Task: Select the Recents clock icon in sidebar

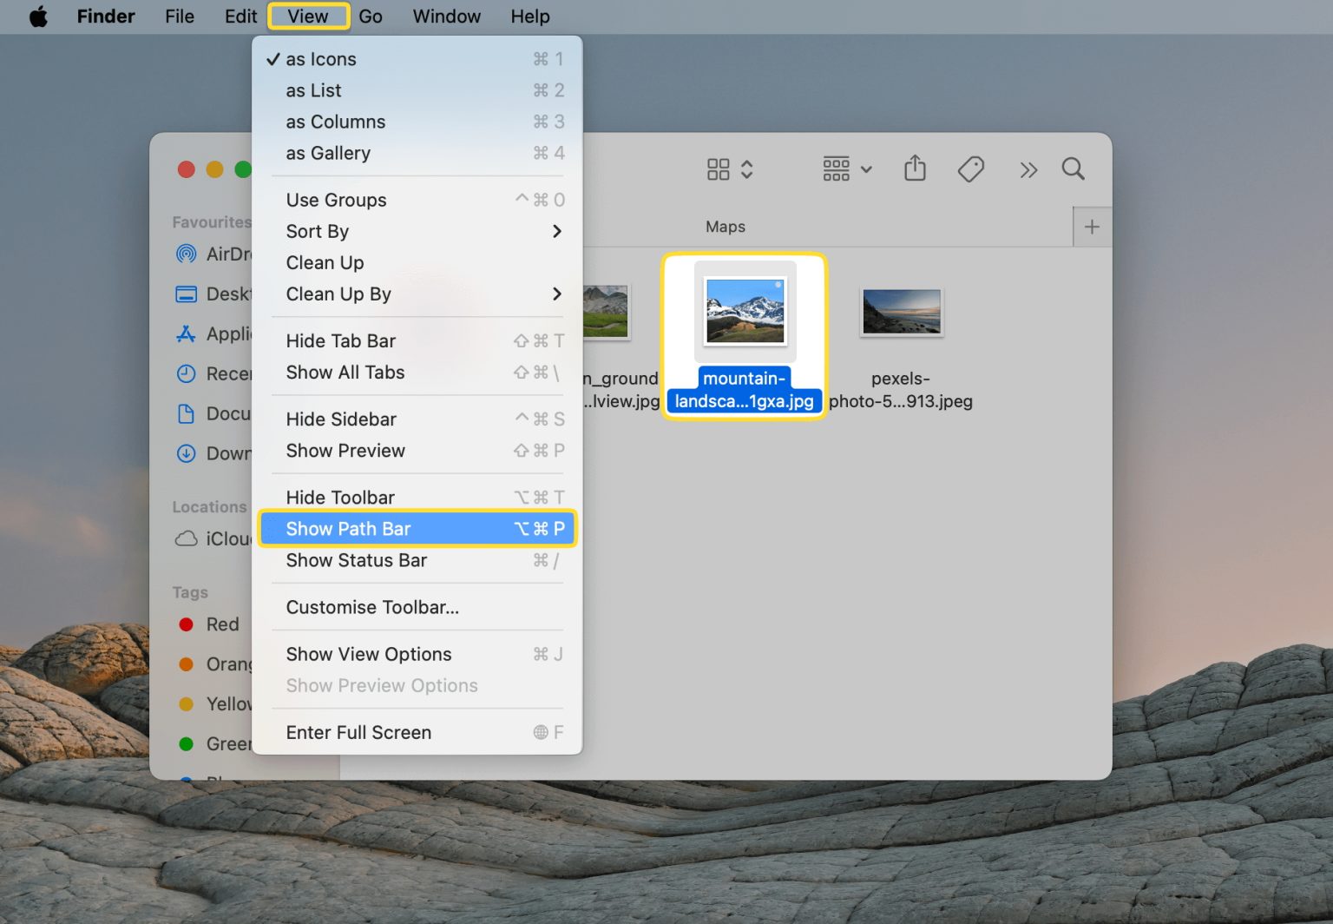Action: 187,373
